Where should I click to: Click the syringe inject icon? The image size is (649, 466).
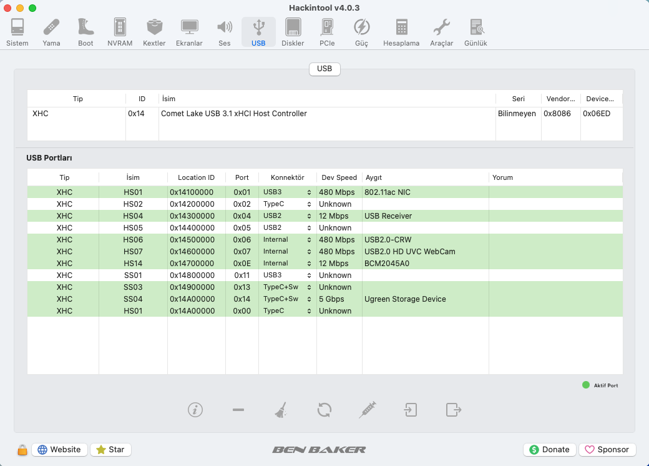[x=368, y=410]
